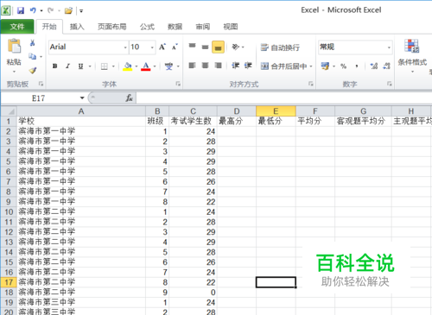The image size is (432, 315).
Task: Undo the last action
Action: (33, 10)
